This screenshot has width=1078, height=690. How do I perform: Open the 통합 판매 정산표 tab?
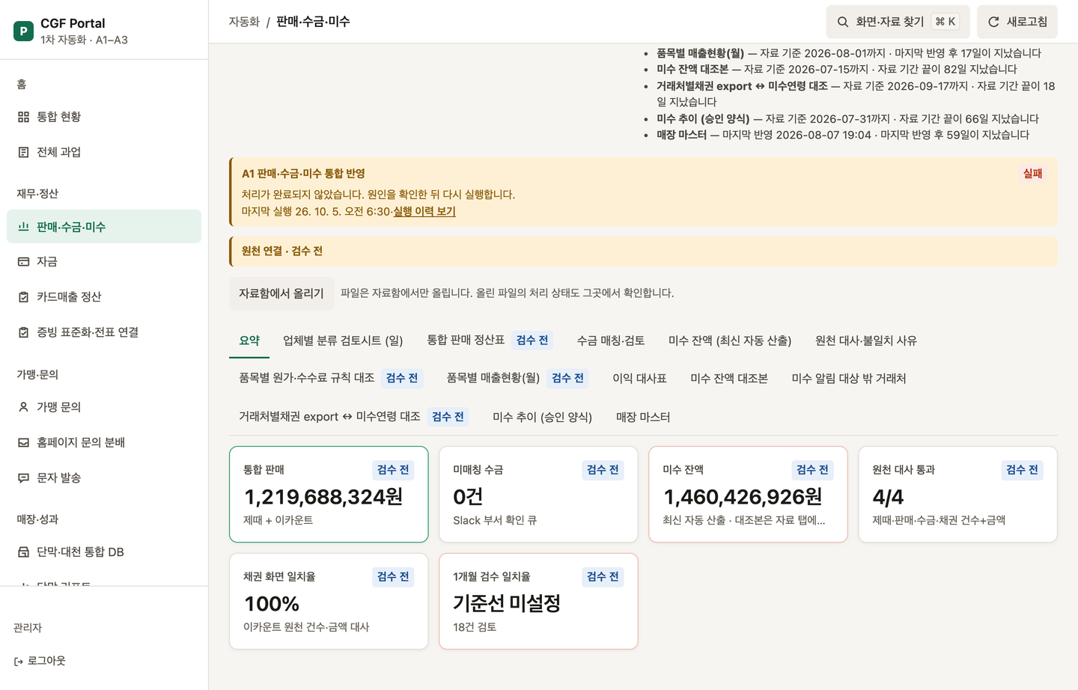(490, 341)
